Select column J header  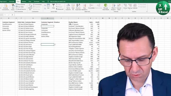78,18
